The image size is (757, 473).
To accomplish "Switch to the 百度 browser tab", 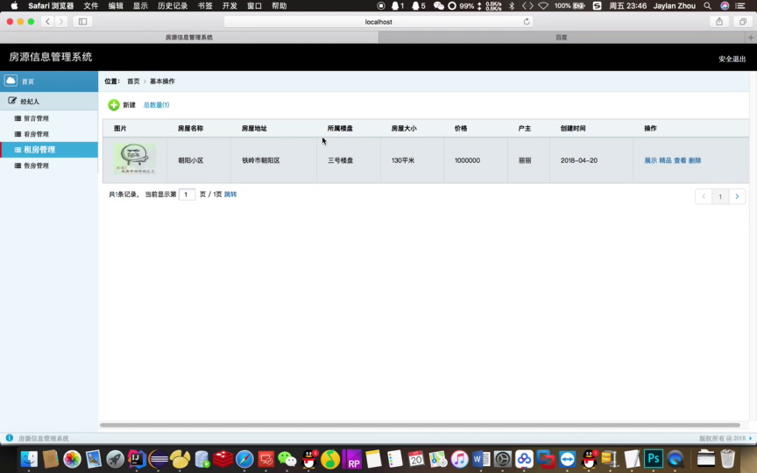I will [x=562, y=37].
